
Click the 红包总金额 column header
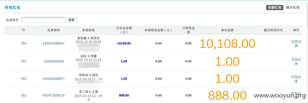pyautogui.click(x=124, y=30)
